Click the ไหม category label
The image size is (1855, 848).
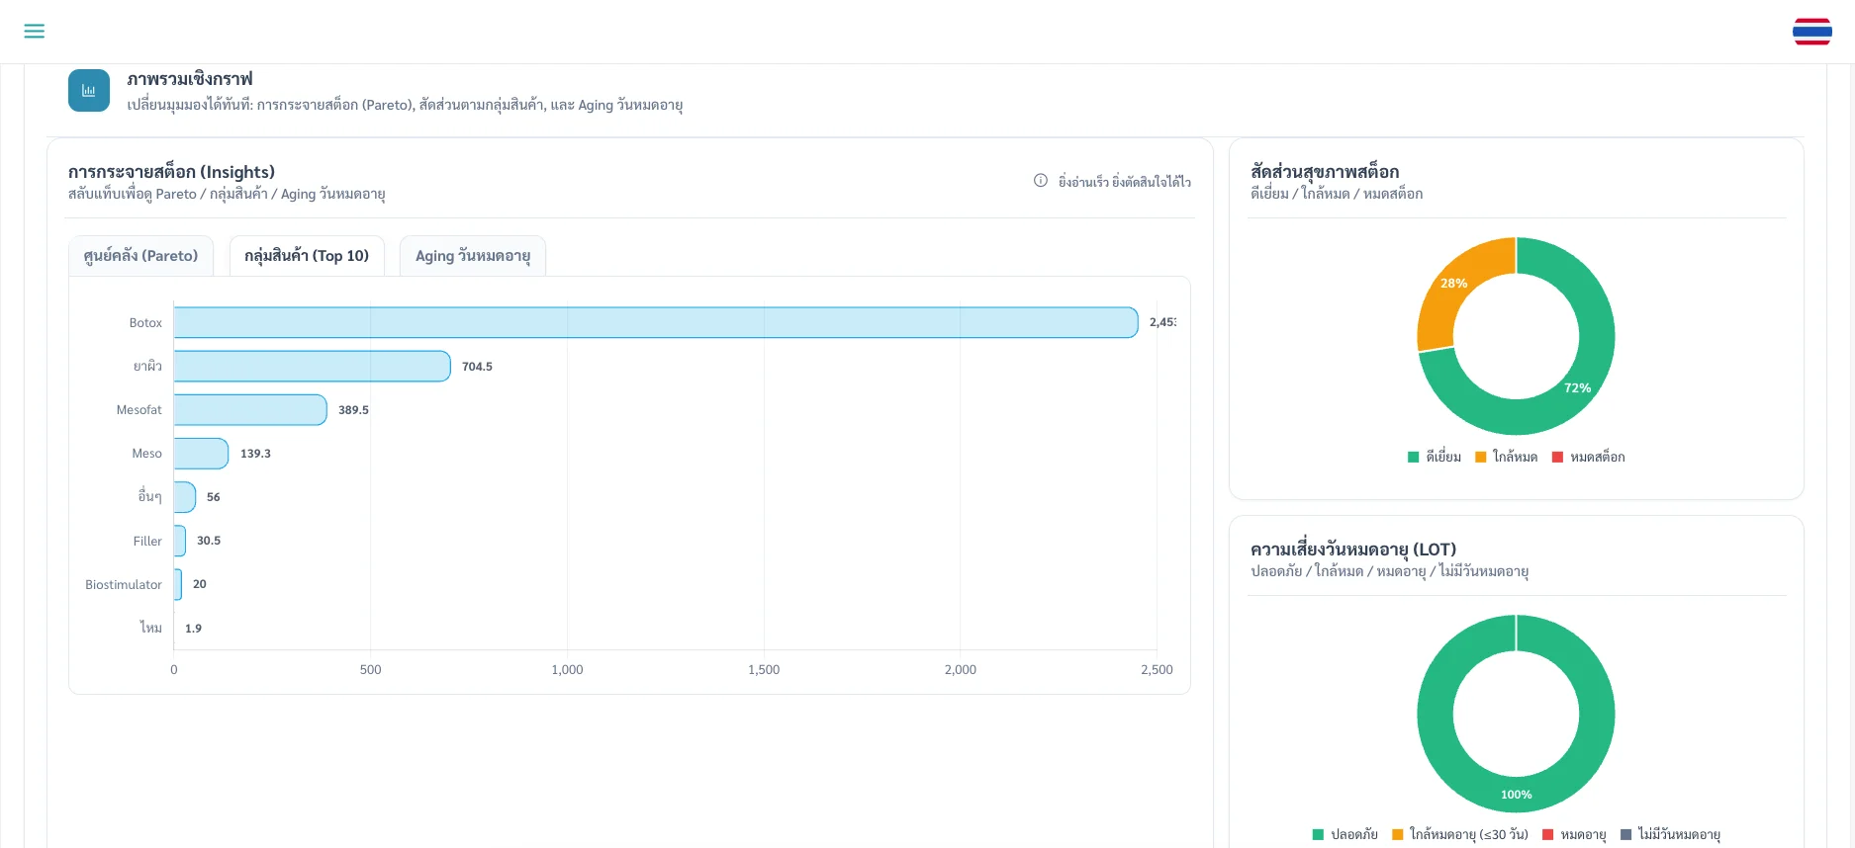tap(151, 628)
